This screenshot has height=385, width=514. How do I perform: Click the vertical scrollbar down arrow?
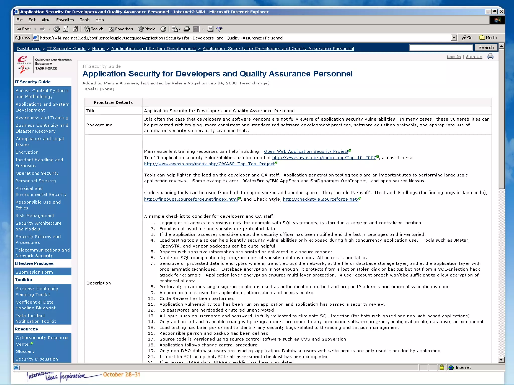click(501, 360)
